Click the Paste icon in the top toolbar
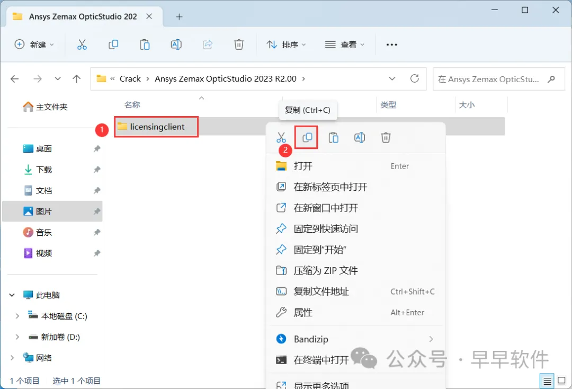Image resolution: width=572 pixels, height=389 pixels. coord(145,45)
